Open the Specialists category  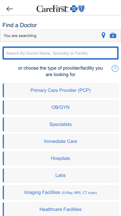click(60, 124)
